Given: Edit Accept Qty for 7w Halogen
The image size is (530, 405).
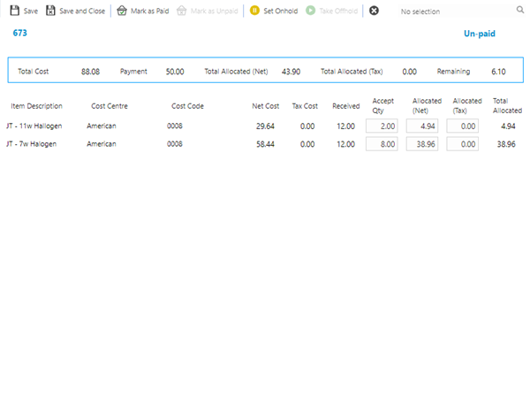Looking at the screenshot, I should 382,143.
